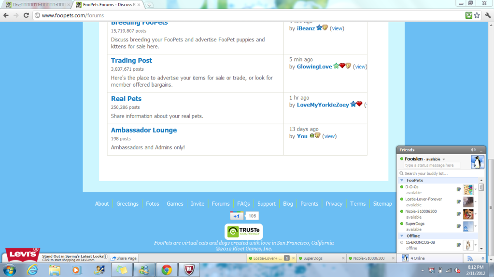
Task: Open GlowingLove's profile link
Action: (x=314, y=66)
